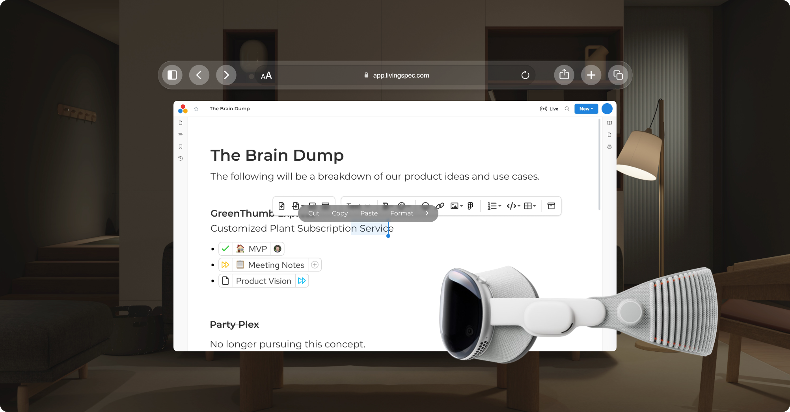Viewport: 790px width, 412px height.
Task: Insert a link using the chain icon
Action: 440,206
